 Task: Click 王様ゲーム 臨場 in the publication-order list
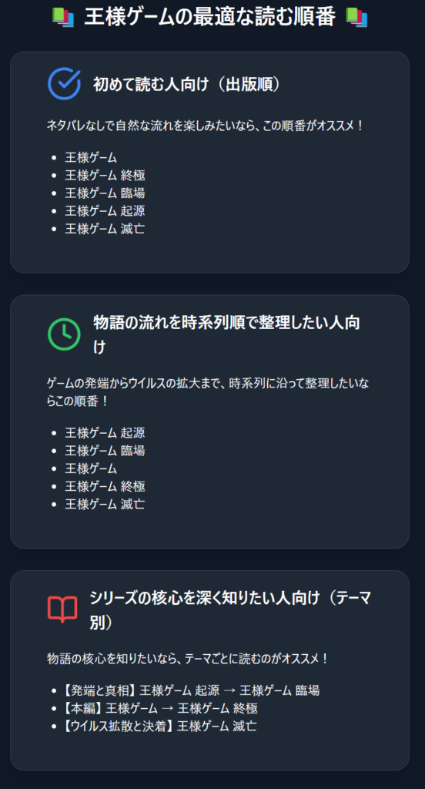(105, 193)
